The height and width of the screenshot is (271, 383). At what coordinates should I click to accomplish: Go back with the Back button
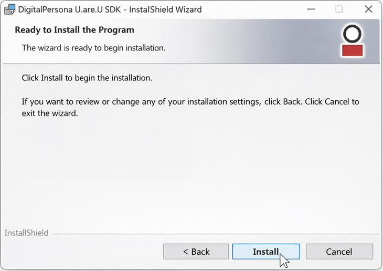[x=196, y=252]
